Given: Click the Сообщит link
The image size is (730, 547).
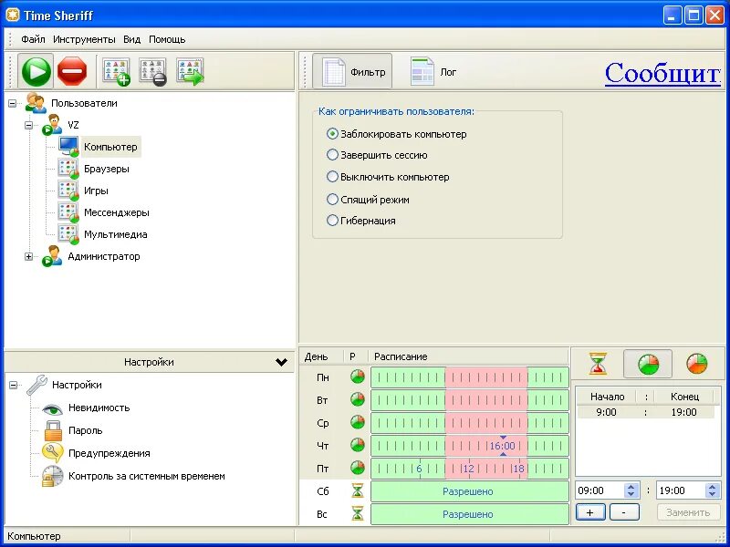Looking at the screenshot, I should [x=662, y=73].
